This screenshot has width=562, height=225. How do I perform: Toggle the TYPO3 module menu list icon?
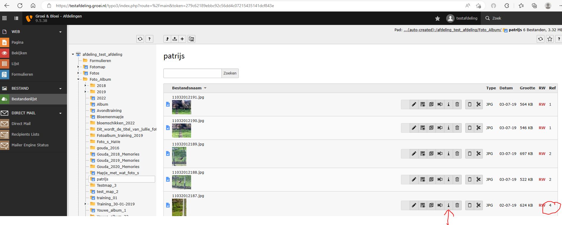coord(16,18)
